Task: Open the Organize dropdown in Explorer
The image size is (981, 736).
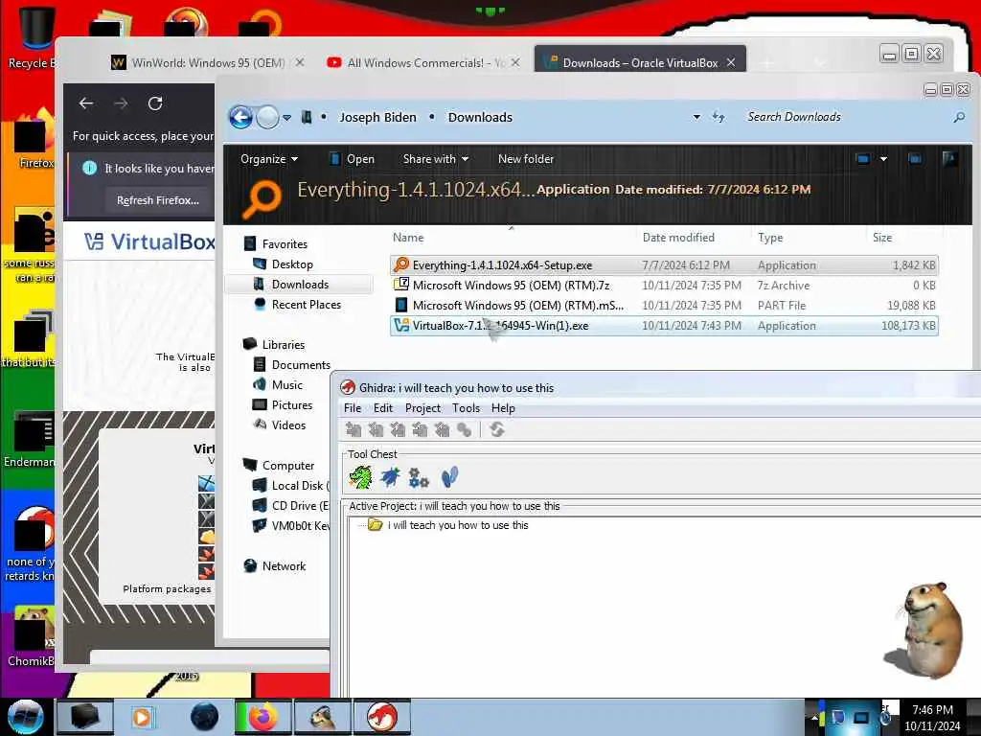Action: click(x=269, y=159)
